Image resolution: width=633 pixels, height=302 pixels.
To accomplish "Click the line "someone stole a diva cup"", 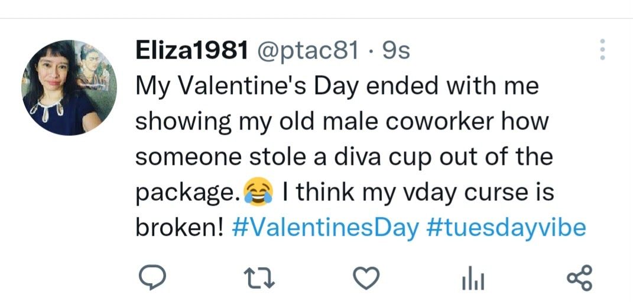I will (x=296, y=157).
